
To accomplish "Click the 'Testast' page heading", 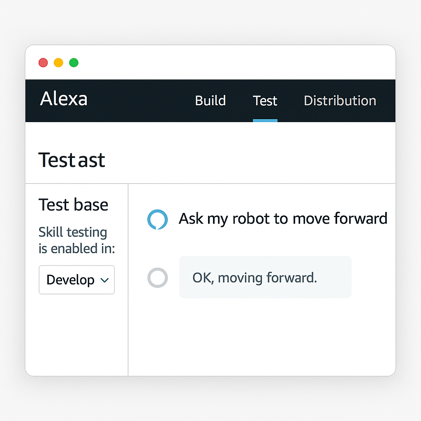I will (72, 160).
